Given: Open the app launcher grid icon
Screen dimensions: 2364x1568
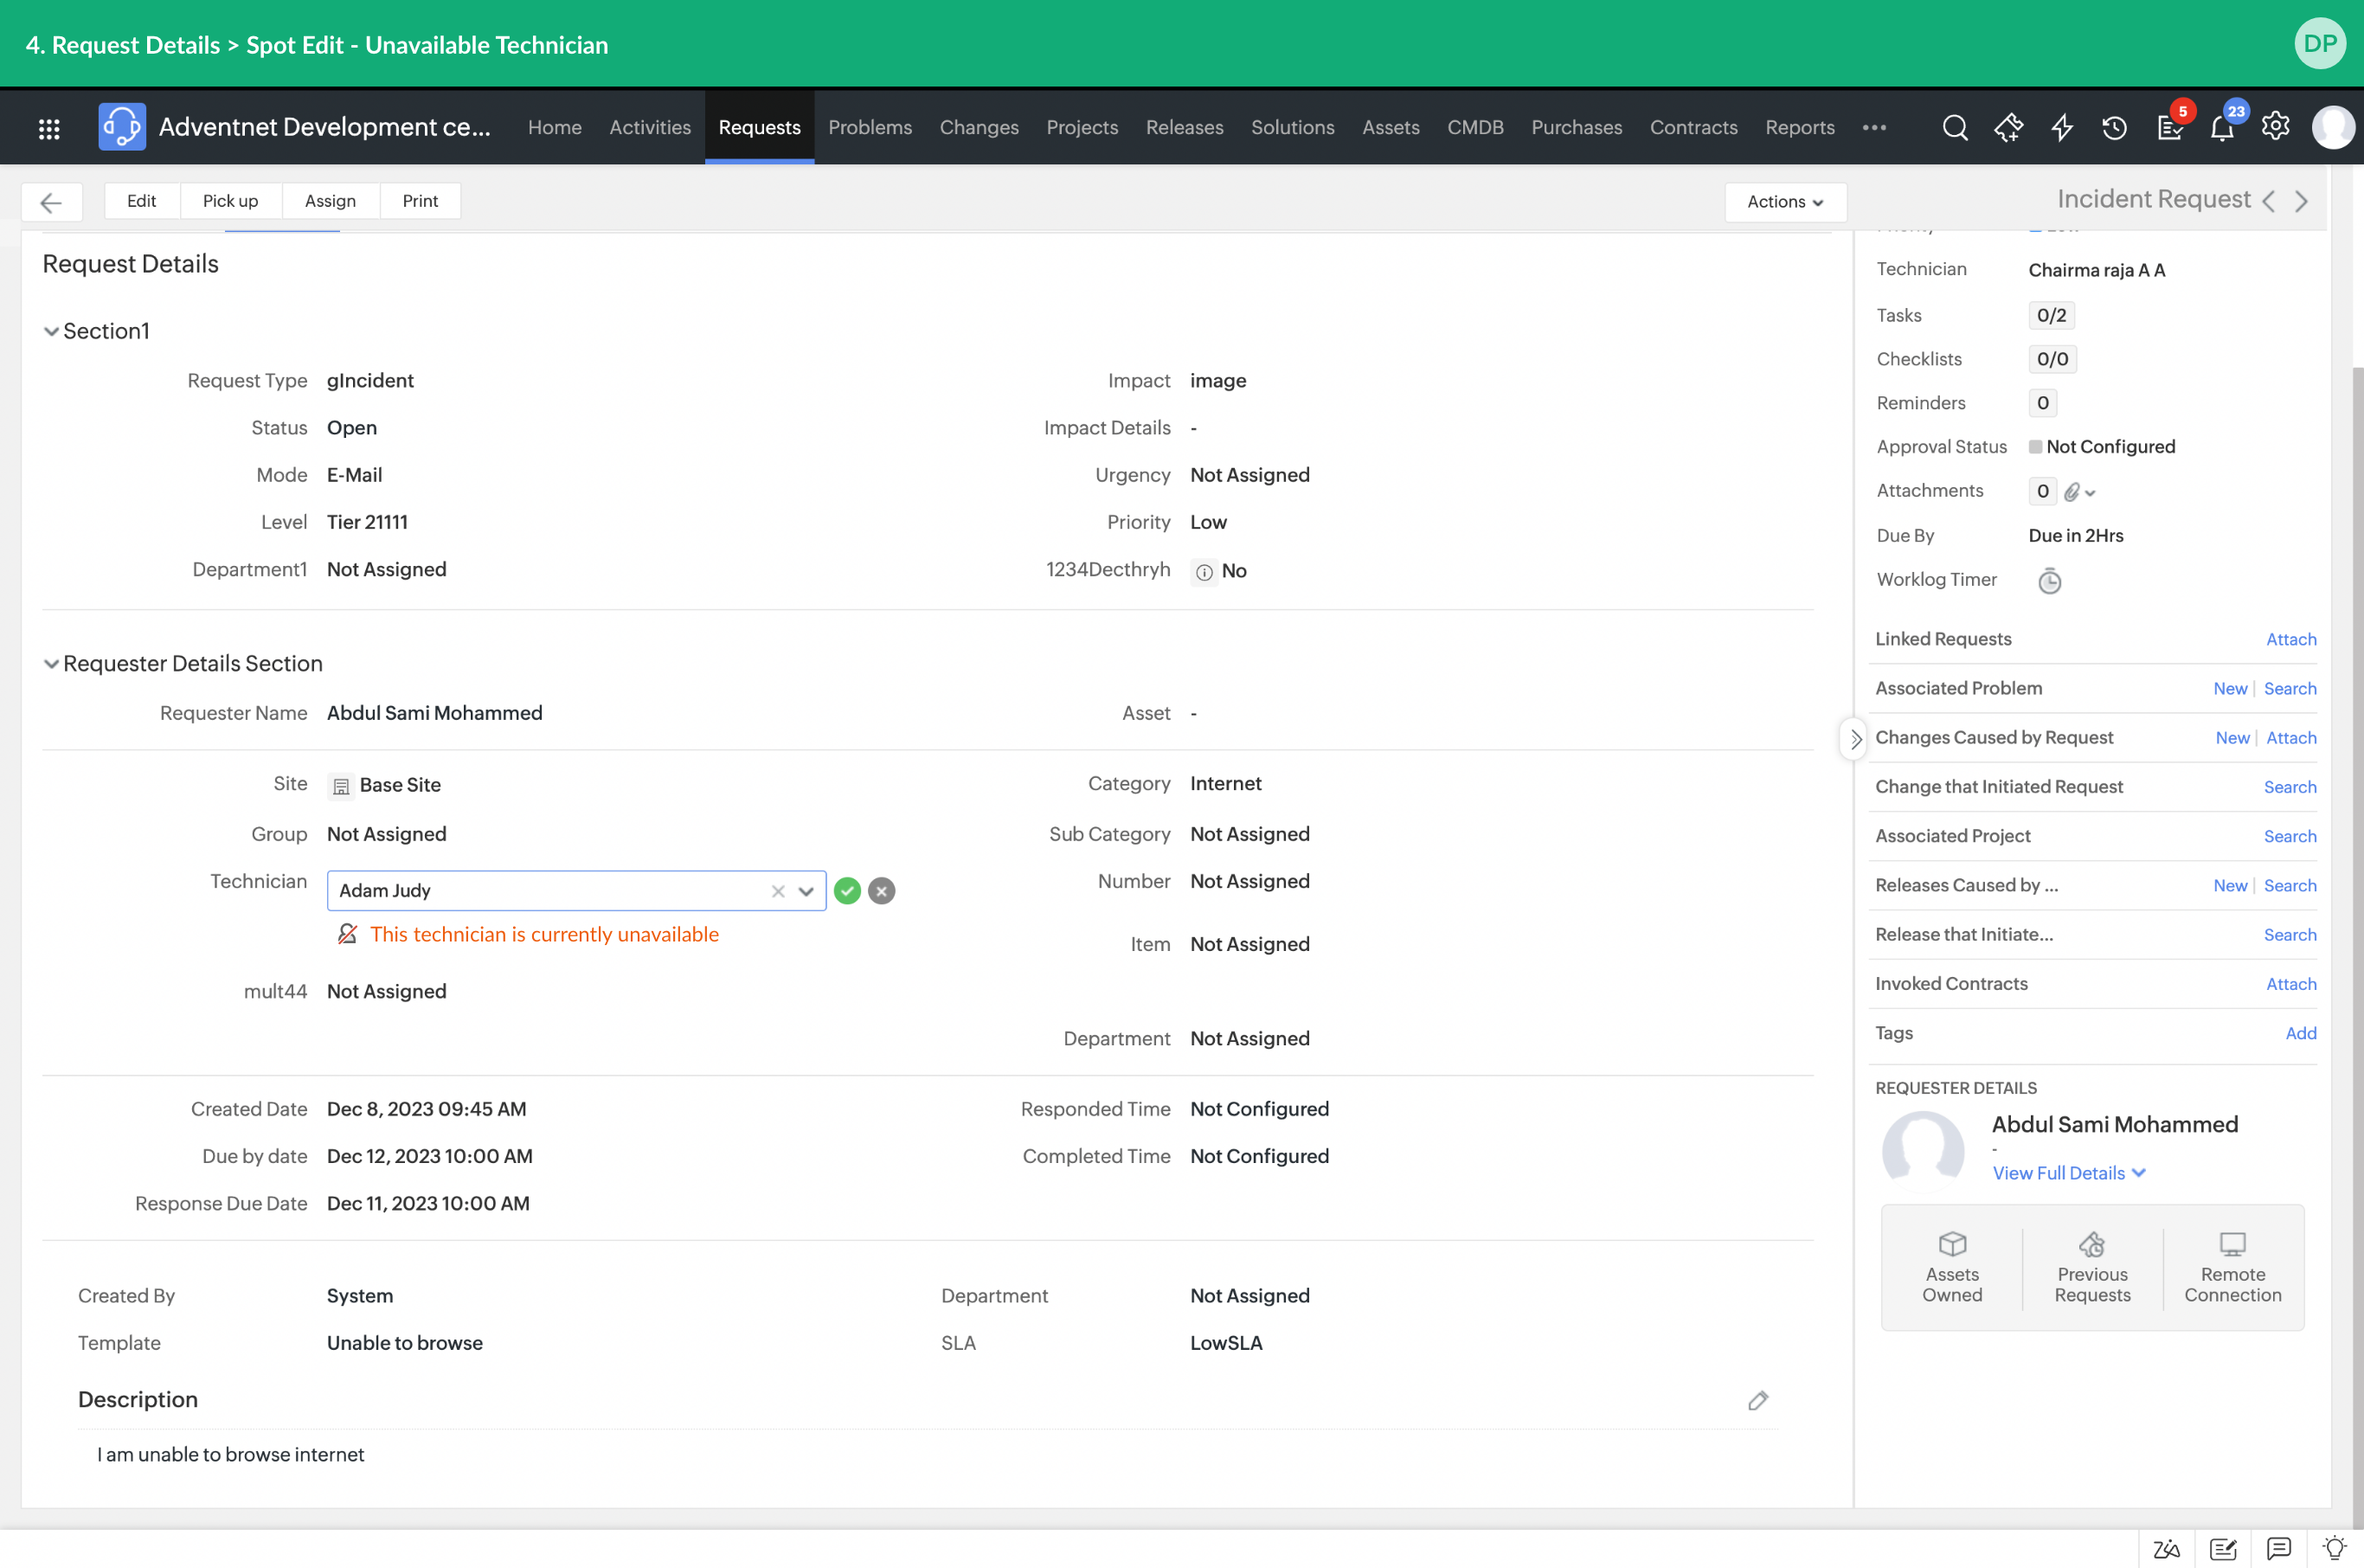Looking at the screenshot, I should click(x=49, y=128).
